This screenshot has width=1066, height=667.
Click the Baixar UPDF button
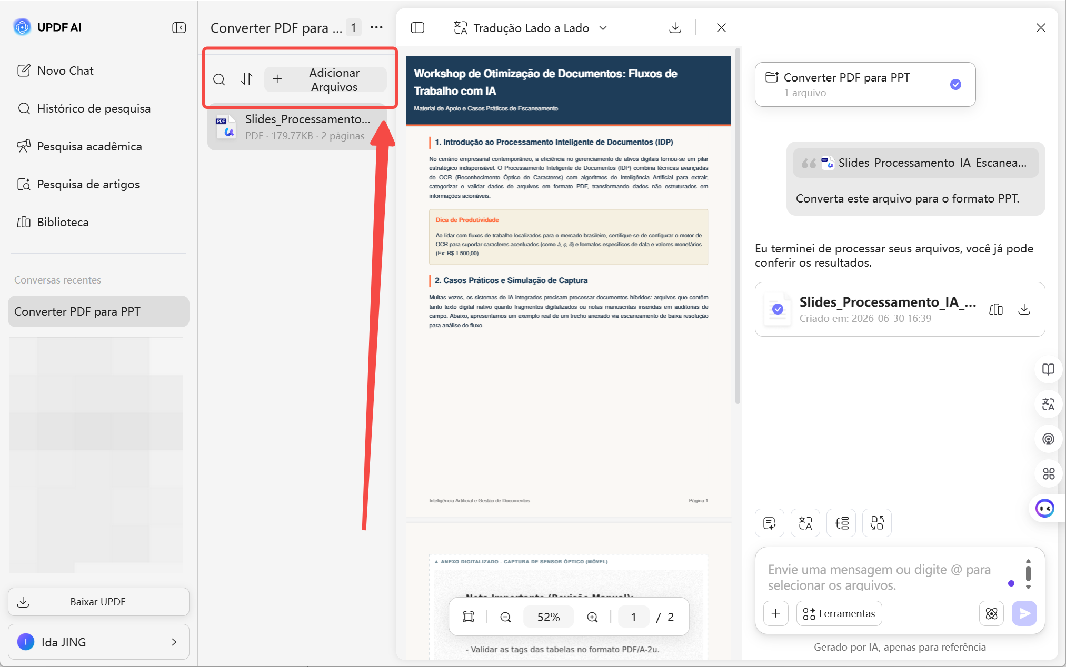98,602
